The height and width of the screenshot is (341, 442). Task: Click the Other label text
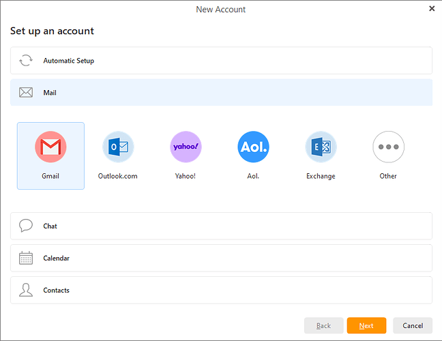tap(388, 176)
